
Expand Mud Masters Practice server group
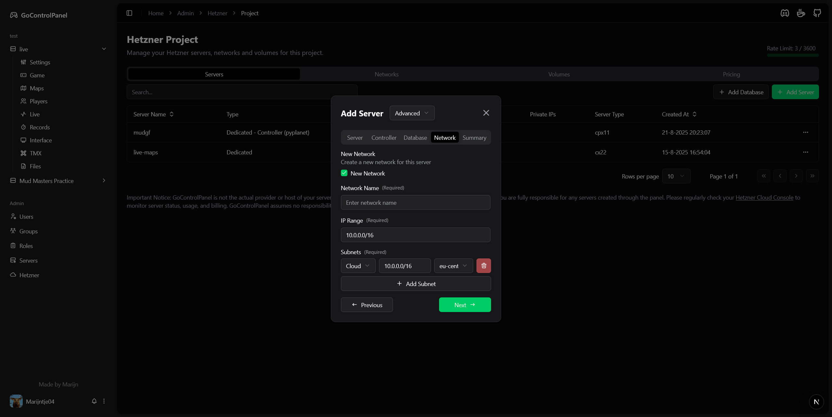tap(58, 181)
